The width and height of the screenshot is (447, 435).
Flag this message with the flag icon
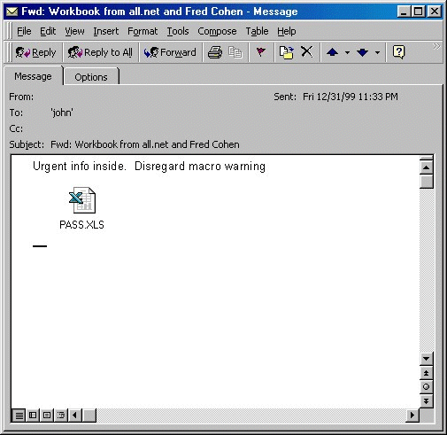[260, 52]
